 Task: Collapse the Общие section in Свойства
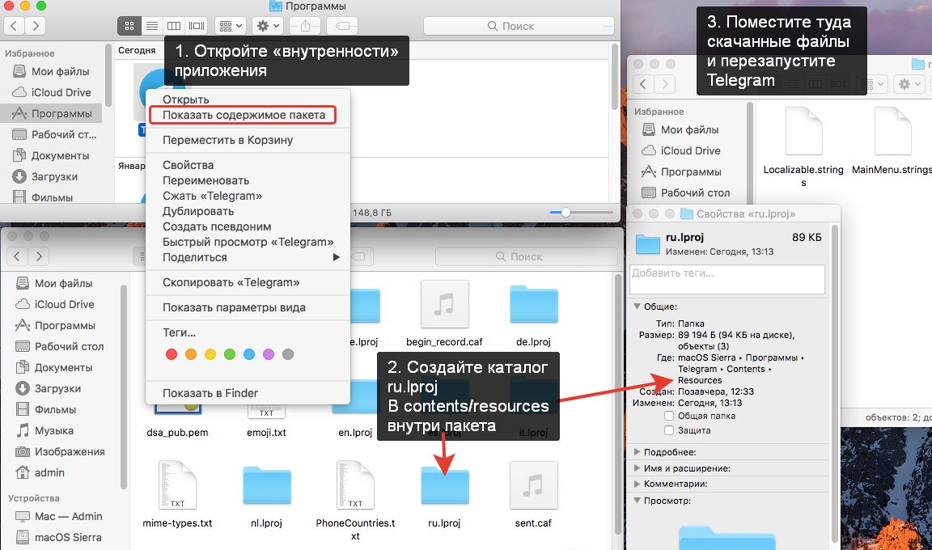[x=638, y=307]
